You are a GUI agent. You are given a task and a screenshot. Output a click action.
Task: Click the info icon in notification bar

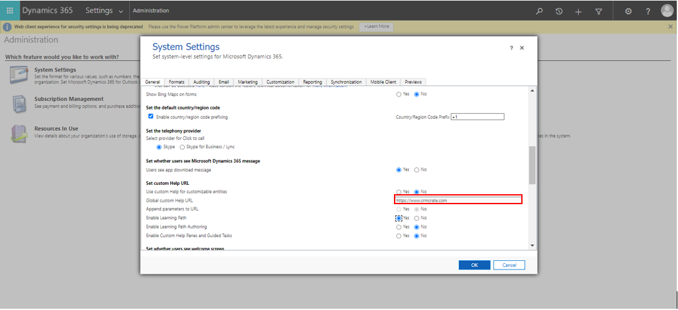click(x=7, y=27)
